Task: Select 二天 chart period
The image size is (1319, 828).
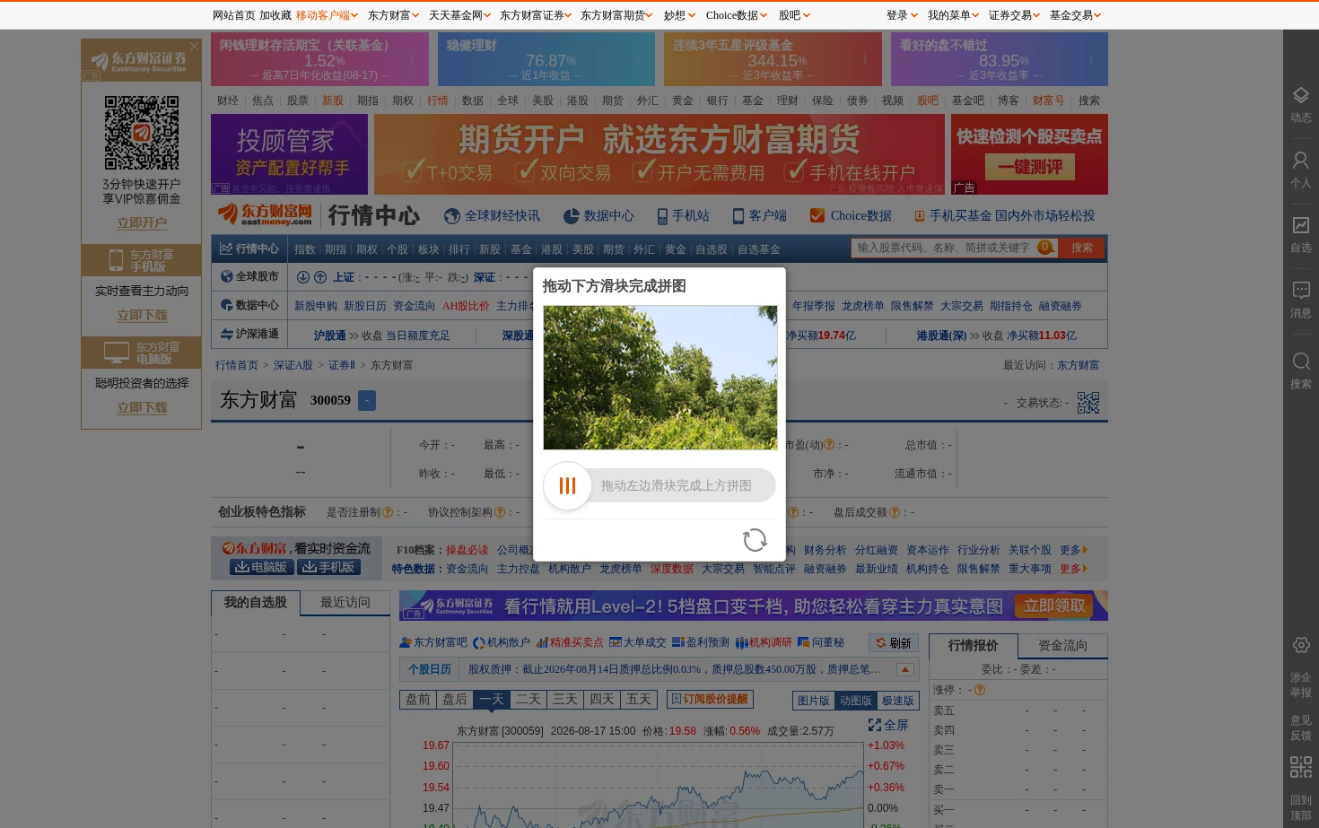Action: (x=528, y=699)
